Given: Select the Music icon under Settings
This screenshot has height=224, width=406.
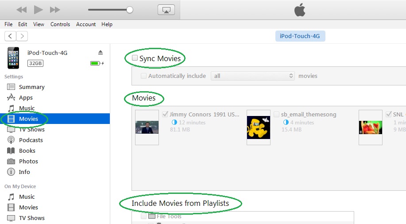Looking at the screenshot, I should pyautogui.click(x=11, y=108).
